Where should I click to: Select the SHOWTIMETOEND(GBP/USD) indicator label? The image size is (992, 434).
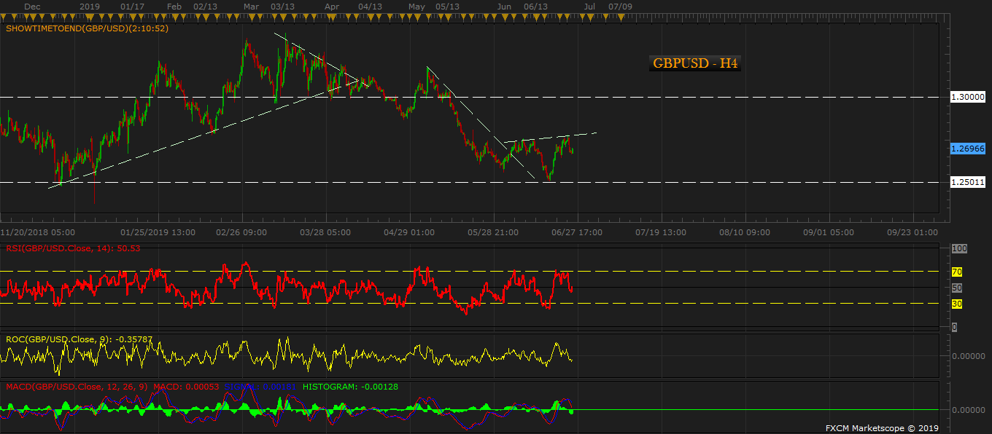[88, 29]
